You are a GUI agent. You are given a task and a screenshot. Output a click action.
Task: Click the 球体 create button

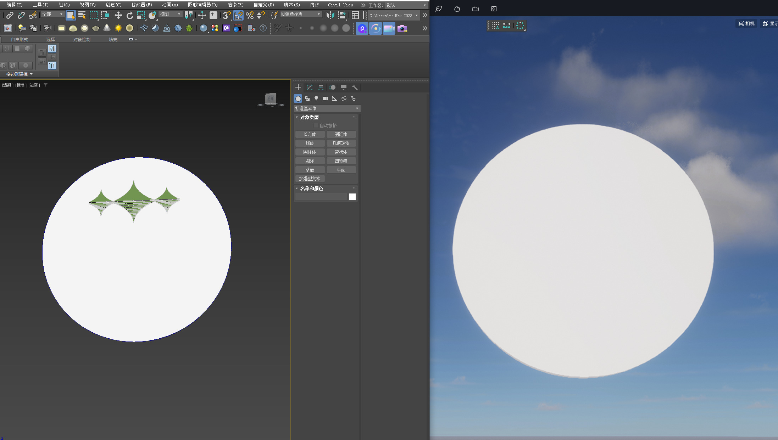coord(310,143)
